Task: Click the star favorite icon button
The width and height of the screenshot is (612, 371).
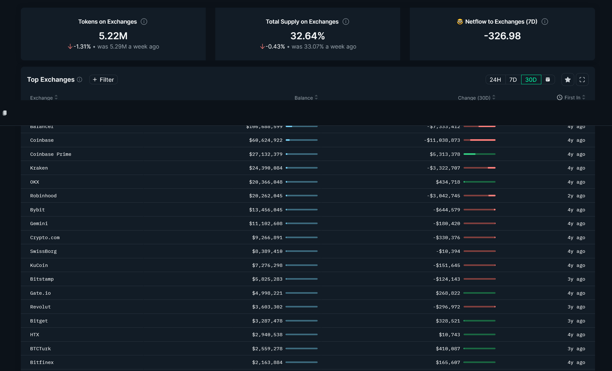Action: (568, 79)
